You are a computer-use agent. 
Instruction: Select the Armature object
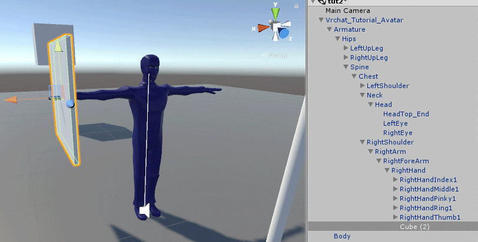pos(349,29)
